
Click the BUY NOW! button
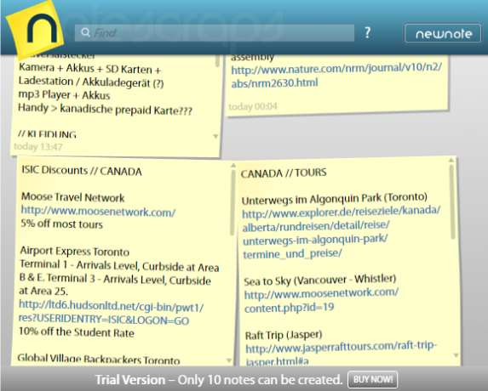click(372, 379)
